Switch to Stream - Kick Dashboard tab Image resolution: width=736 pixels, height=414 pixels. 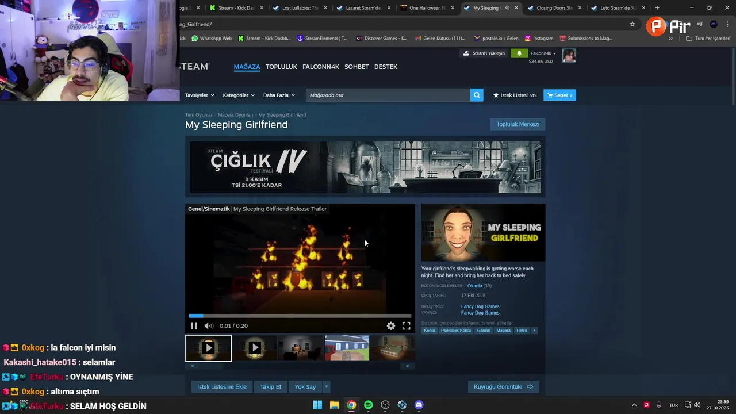tap(237, 8)
